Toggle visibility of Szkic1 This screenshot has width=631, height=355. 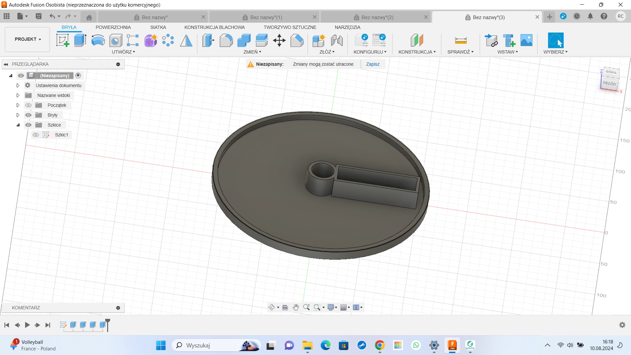pos(36,135)
